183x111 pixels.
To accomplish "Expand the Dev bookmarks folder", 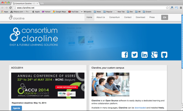I will click(130, 12).
